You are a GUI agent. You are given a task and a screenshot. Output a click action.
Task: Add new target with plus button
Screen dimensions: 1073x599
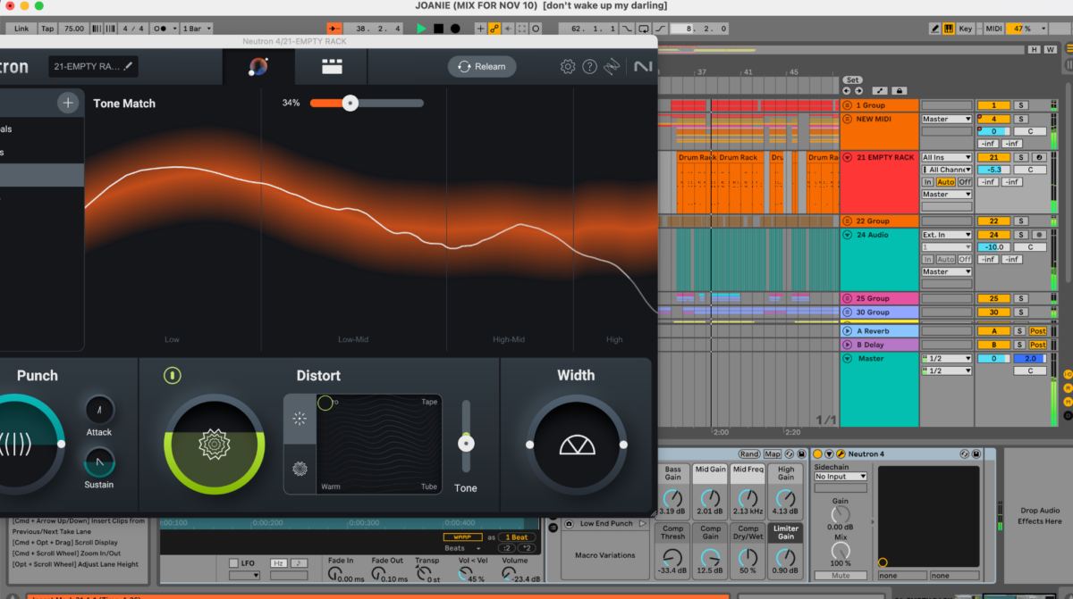point(68,103)
